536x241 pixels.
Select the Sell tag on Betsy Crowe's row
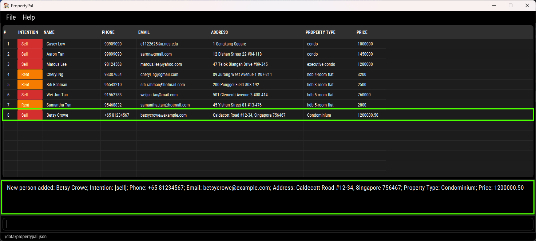point(30,115)
